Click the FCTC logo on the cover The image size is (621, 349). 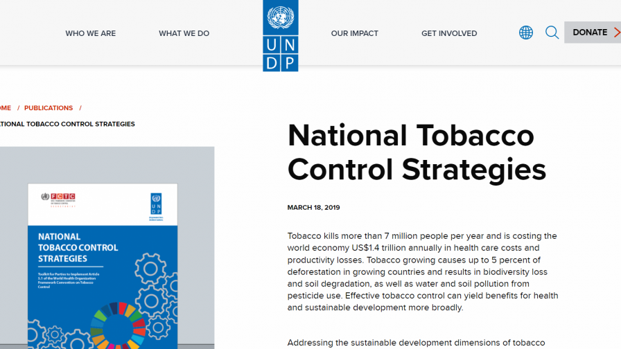(58, 199)
